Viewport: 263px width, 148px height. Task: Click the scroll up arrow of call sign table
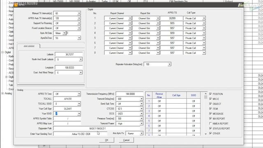(205, 94)
